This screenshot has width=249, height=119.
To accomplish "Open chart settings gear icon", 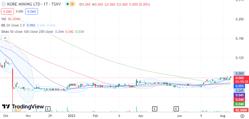I will [242, 116].
